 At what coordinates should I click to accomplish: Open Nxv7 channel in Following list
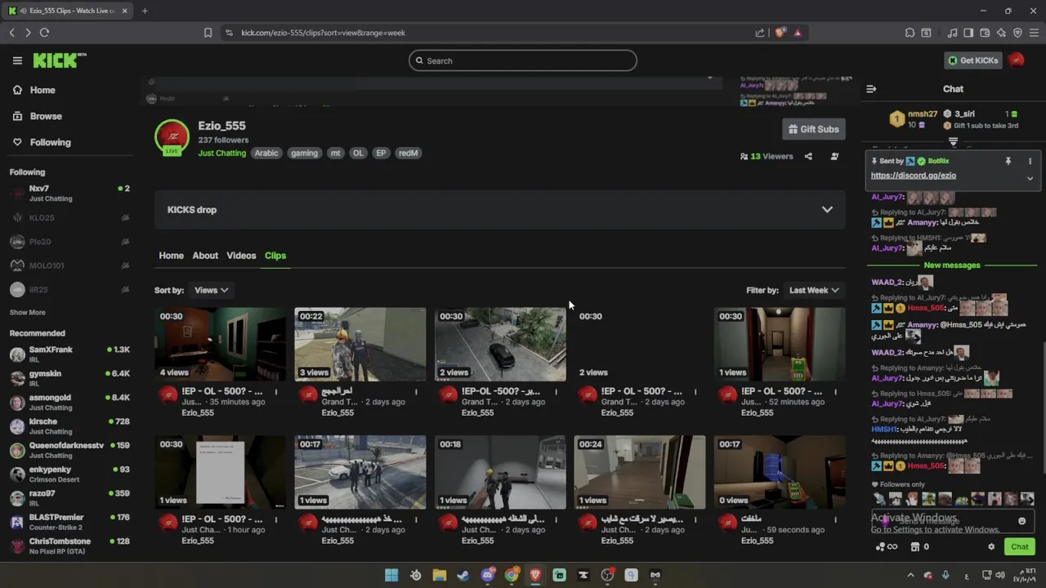69,194
